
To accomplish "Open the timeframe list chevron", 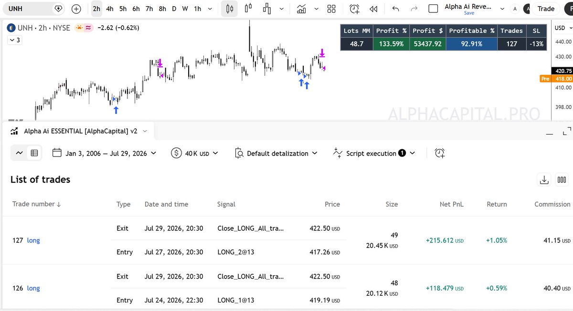I will 210,9.
